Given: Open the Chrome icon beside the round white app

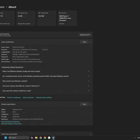Looking at the screenshot, I should (x=45, y=138).
